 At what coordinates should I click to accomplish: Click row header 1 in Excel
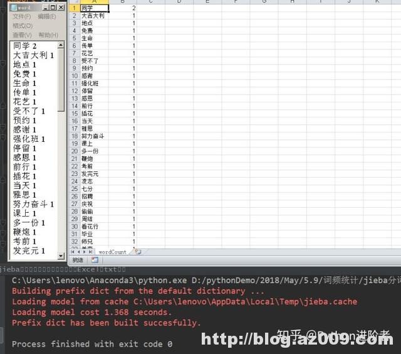pos(75,8)
